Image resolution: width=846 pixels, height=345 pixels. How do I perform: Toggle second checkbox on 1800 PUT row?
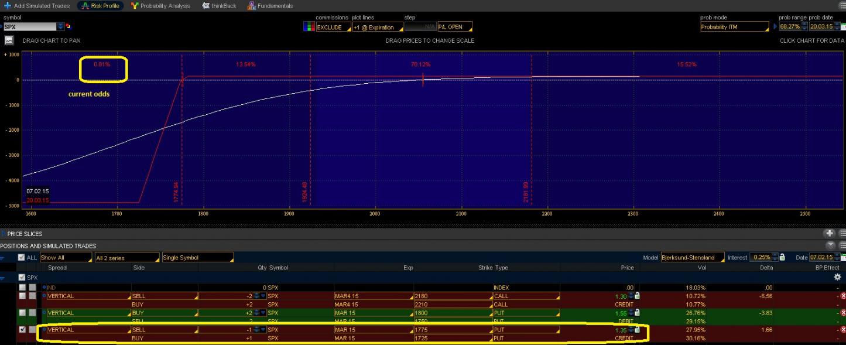33,313
